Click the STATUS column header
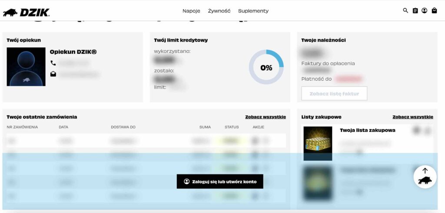The image size is (445, 213). [x=232, y=127]
